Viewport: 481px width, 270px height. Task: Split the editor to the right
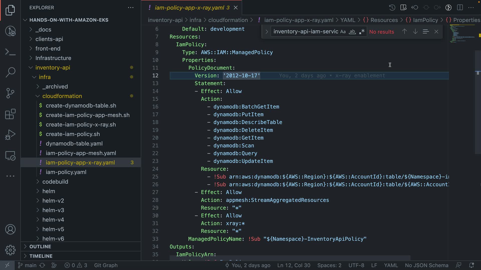[460, 7]
